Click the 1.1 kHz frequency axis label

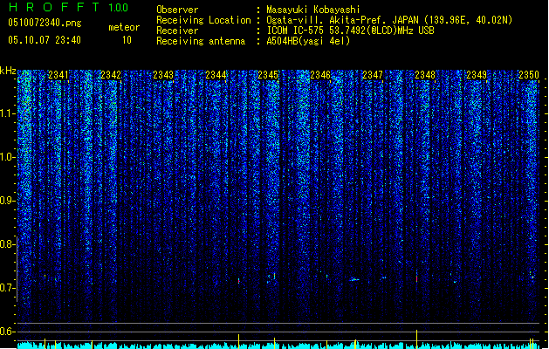pyautogui.click(x=8, y=113)
